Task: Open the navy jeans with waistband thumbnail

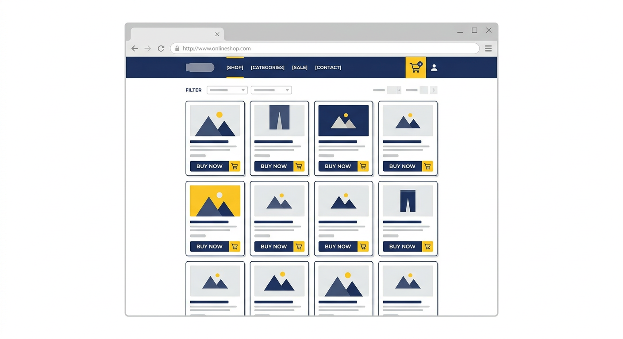Action: coord(408,201)
